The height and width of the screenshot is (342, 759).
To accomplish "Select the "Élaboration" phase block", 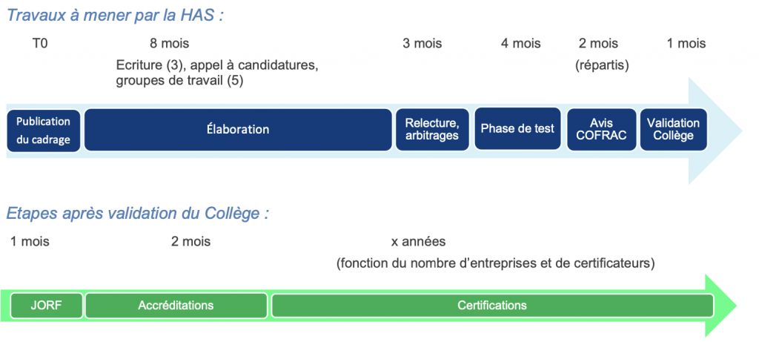I will coord(238,130).
